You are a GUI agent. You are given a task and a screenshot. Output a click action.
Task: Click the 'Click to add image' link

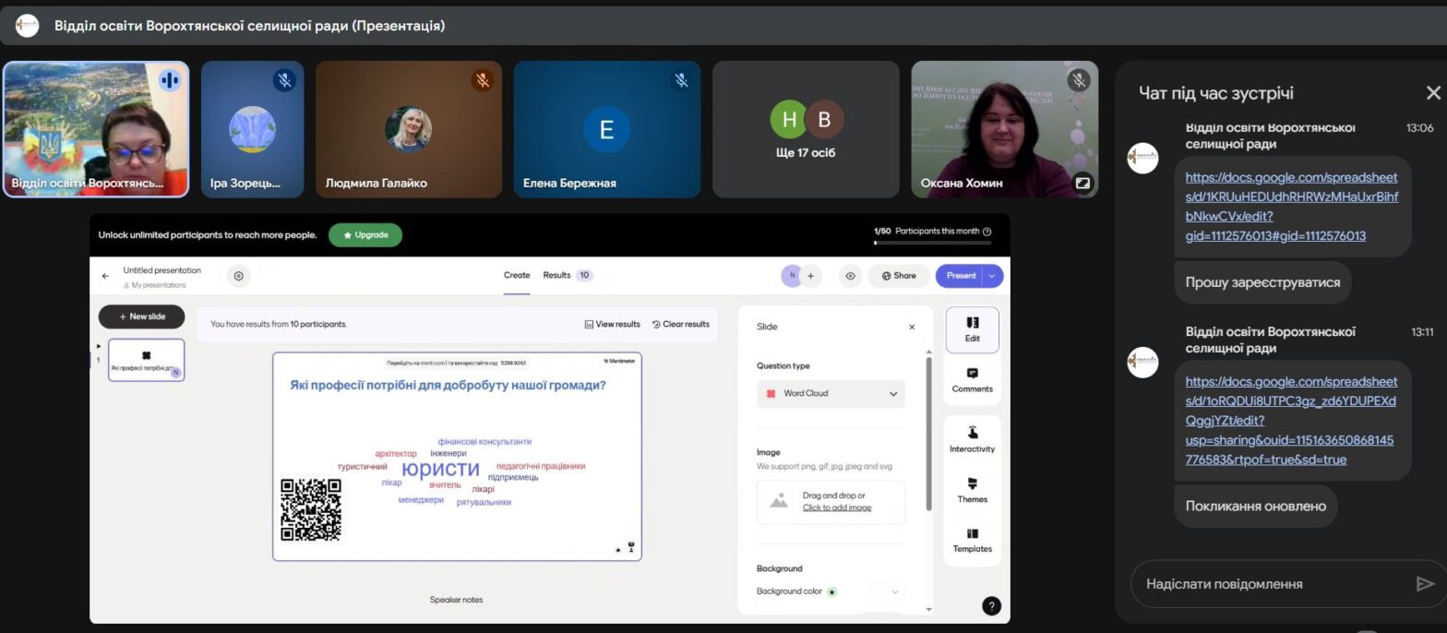[x=836, y=508]
